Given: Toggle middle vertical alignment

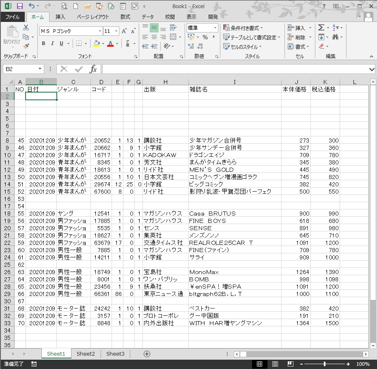Looking at the screenshot, I should [x=154, y=28].
